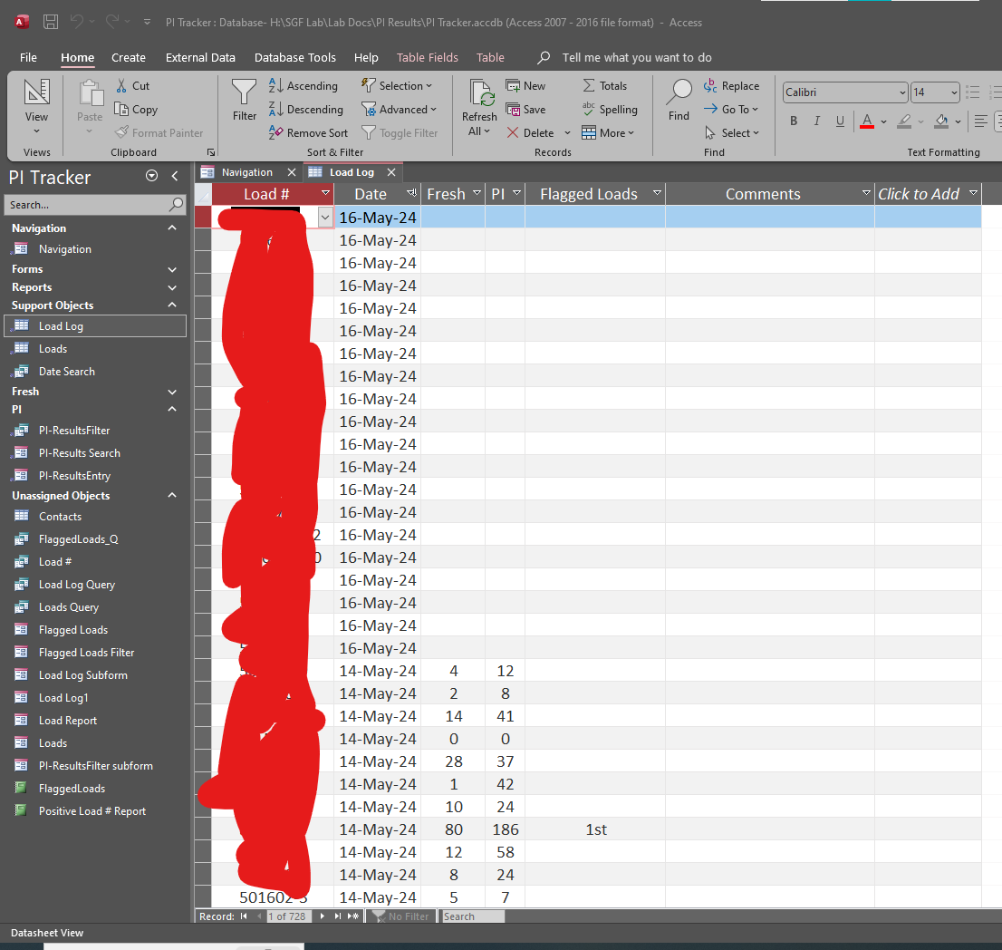Open the Database Tools ribbon tab
This screenshot has height=950, width=1002.
294,57
